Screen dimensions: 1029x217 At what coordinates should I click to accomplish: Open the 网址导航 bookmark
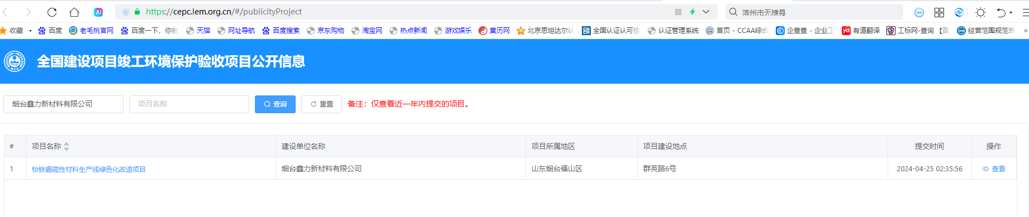pyautogui.click(x=236, y=31)
